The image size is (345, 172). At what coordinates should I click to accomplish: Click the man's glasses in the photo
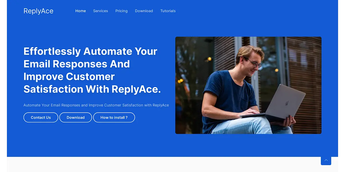[254, 63]
